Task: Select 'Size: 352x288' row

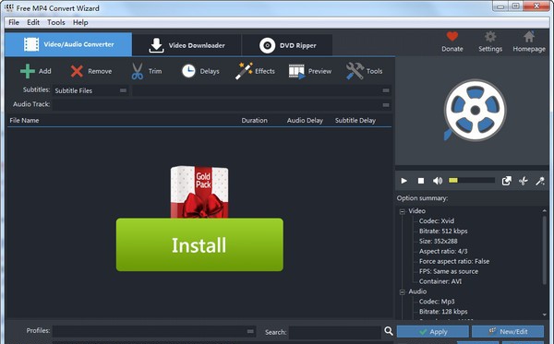Action: [438, 242]
